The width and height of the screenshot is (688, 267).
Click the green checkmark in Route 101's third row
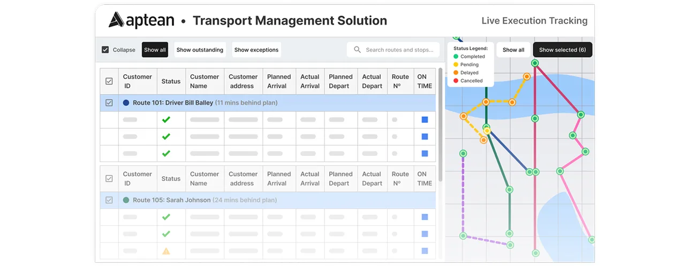[x=166, y=153]
